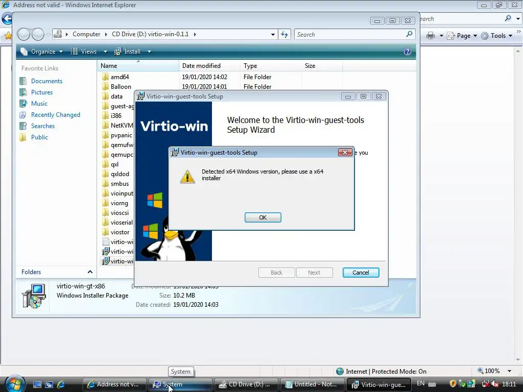This screenshot has width=523, height=392.
Task: Switch to System taskbar button
Action: pos(180,384)
